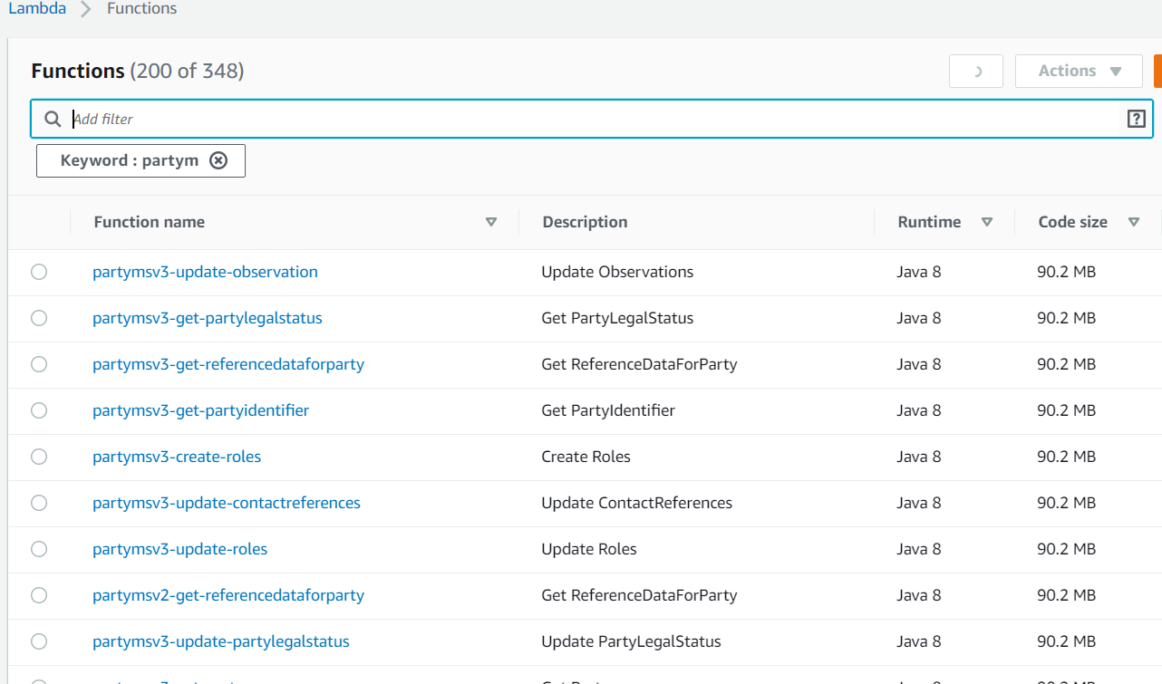Click the search magnifier icon in filter bar
This screenshot has height=684, width=1162.
point(53,119)
